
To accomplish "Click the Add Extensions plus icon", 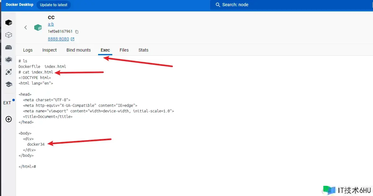I will (x=9, y=119).
